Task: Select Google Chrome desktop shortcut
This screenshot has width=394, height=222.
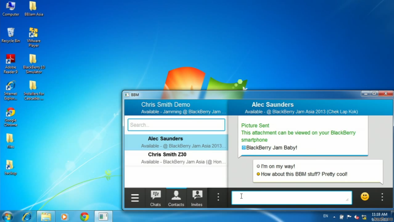Action: click(11, 117)
